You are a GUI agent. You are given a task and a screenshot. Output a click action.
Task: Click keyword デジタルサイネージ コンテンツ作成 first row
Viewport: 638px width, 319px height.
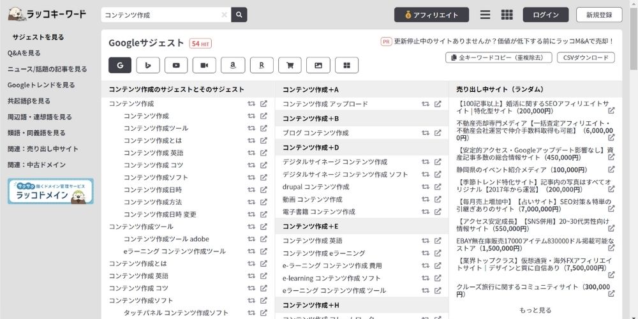[335, 162]
